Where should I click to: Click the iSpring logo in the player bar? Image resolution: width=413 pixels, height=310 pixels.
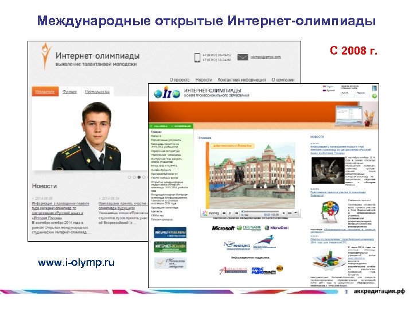(x=211, y=213)
